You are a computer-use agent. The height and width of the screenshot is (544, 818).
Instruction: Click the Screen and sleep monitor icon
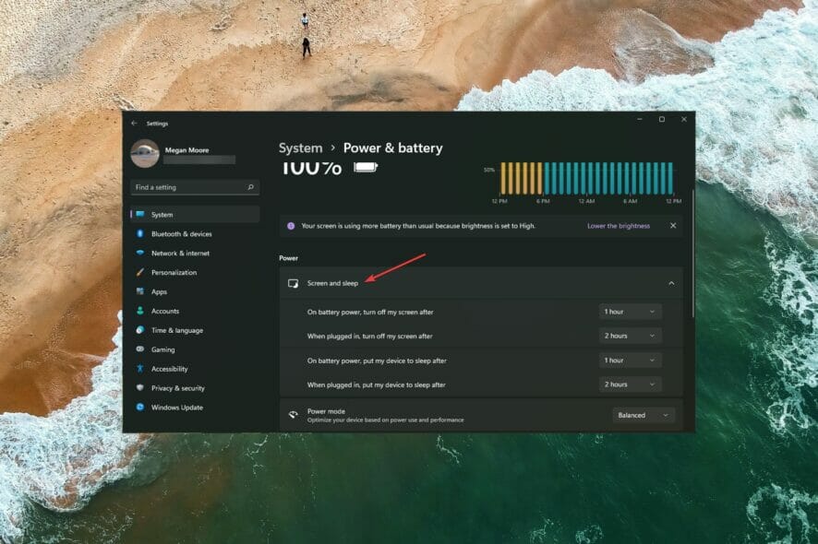tap(293, 283)
